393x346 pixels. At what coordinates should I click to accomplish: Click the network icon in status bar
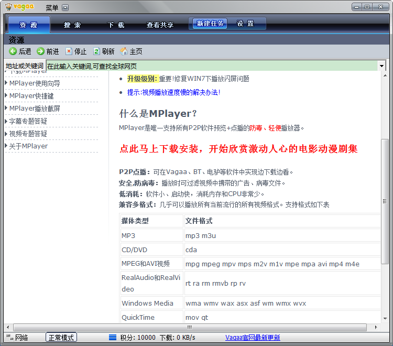10,338
